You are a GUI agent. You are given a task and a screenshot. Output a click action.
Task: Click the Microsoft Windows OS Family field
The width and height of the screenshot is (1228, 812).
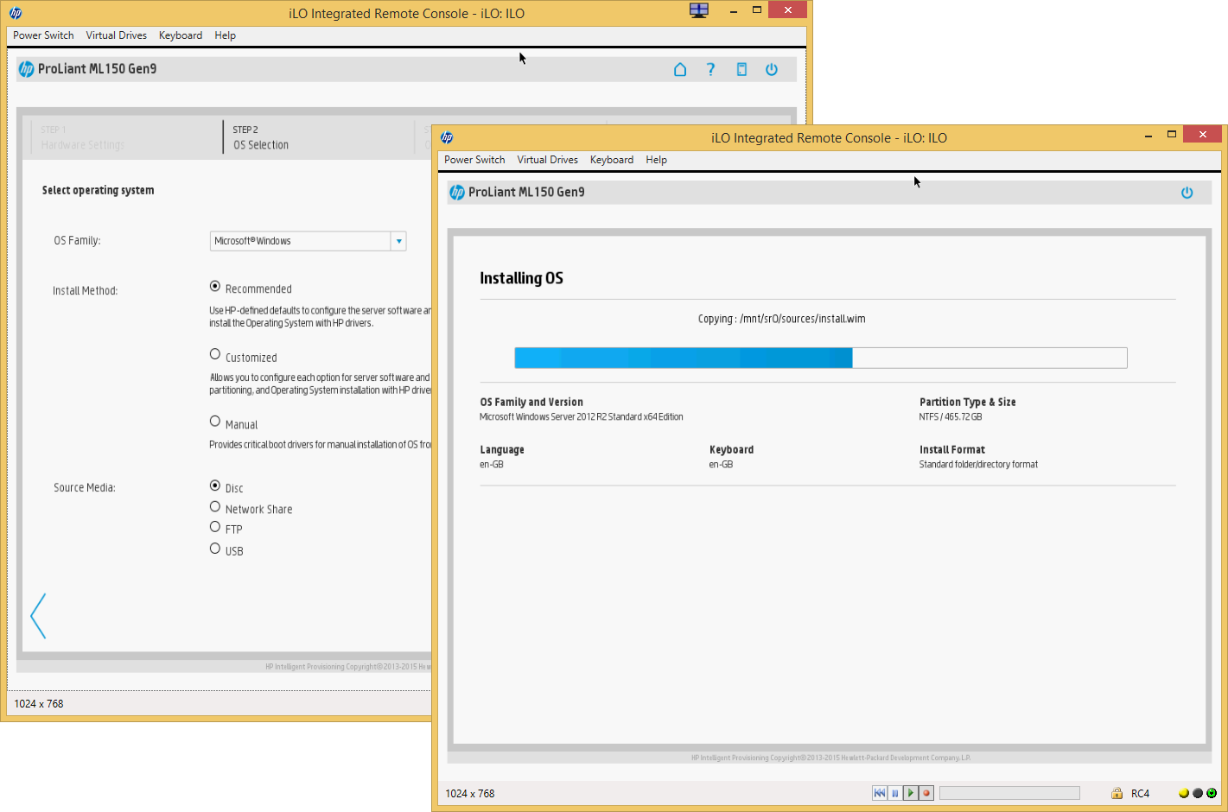point(301,241)
